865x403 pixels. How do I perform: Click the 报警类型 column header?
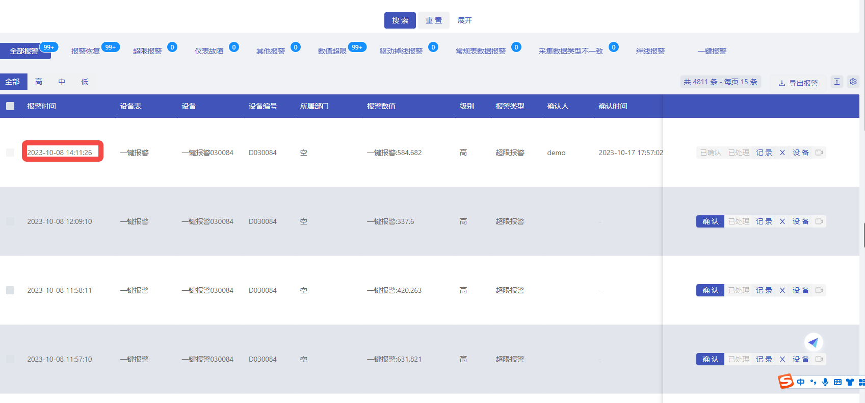510,106
